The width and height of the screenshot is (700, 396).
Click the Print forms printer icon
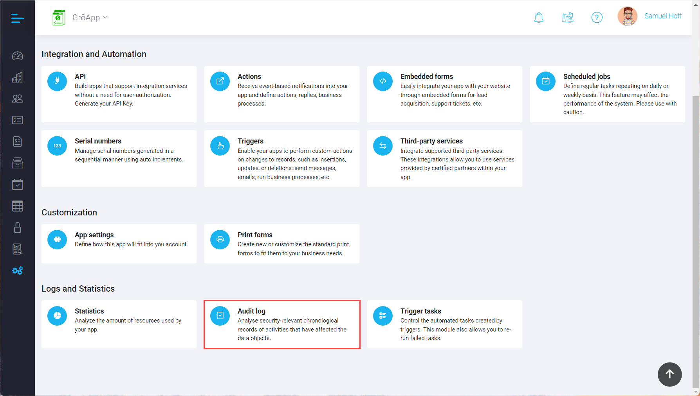[220, 240]
